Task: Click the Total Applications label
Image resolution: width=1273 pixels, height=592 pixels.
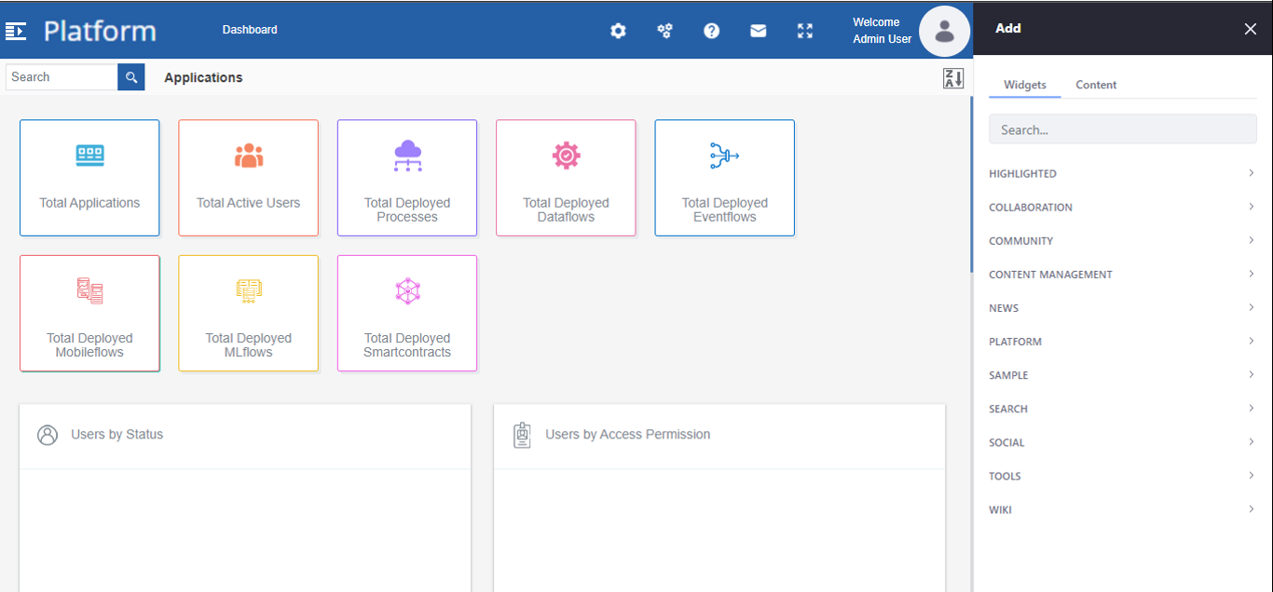Action: 89,203
